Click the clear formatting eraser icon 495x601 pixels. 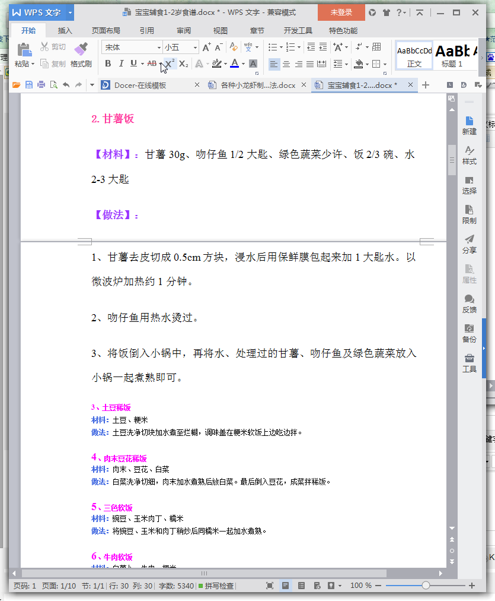point(234,47)
